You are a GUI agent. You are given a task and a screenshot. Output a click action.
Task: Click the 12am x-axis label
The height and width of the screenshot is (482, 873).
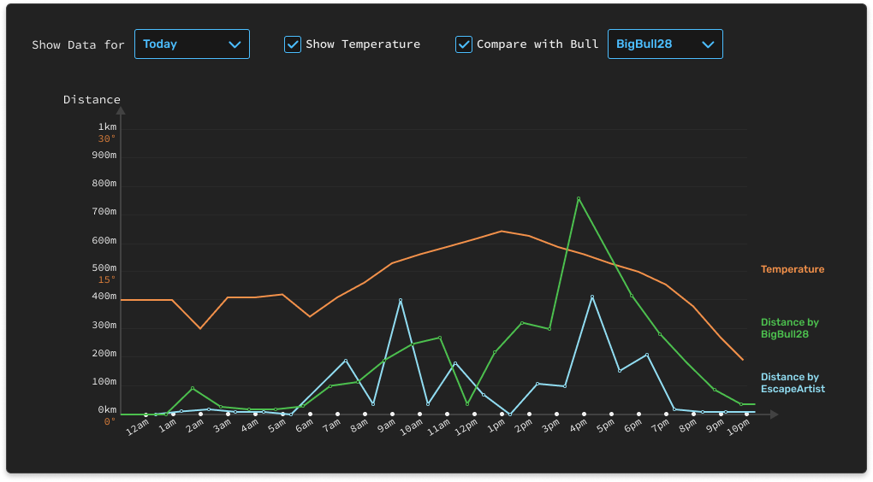(138, 427)
